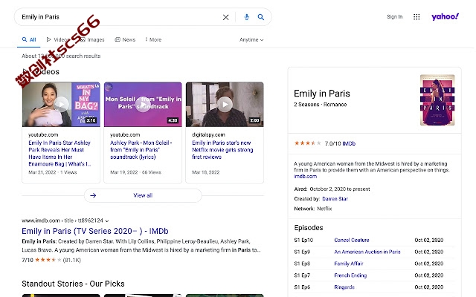Play the digitalspy.com video
476x297 pixels.
point(225,105)
